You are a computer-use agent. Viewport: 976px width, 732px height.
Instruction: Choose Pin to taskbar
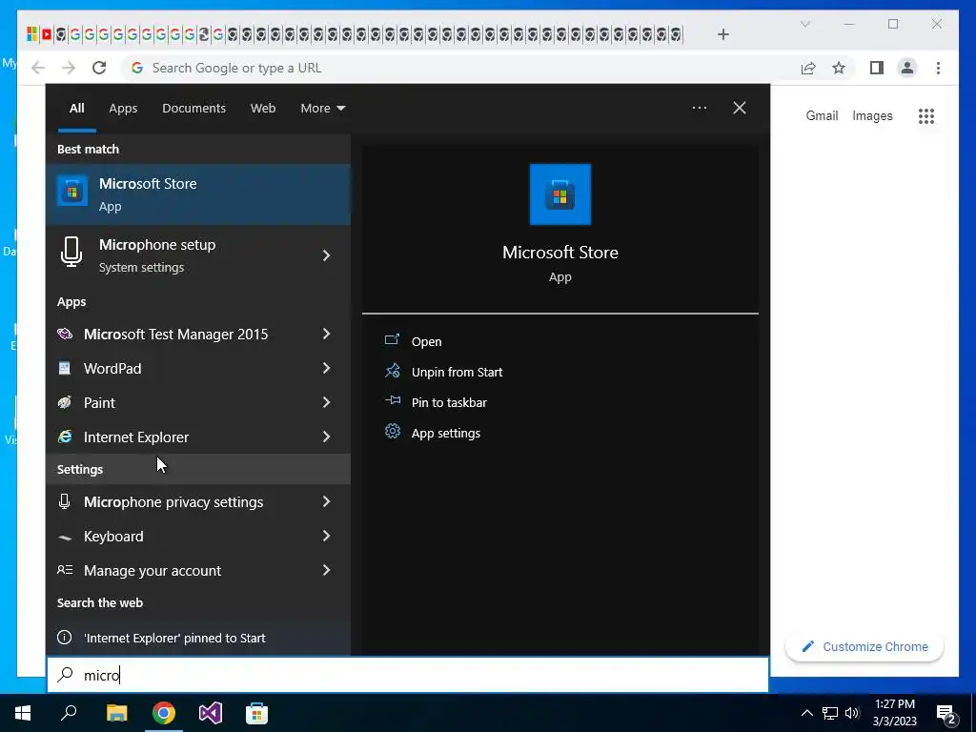(449, 403)
